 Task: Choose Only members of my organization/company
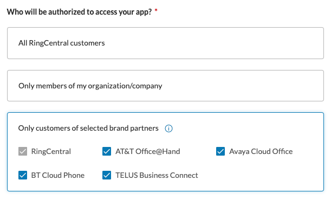pyautogui.click(x=165, y=86)
